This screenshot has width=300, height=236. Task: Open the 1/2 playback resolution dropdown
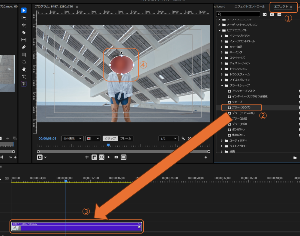(x=168, y=138)
